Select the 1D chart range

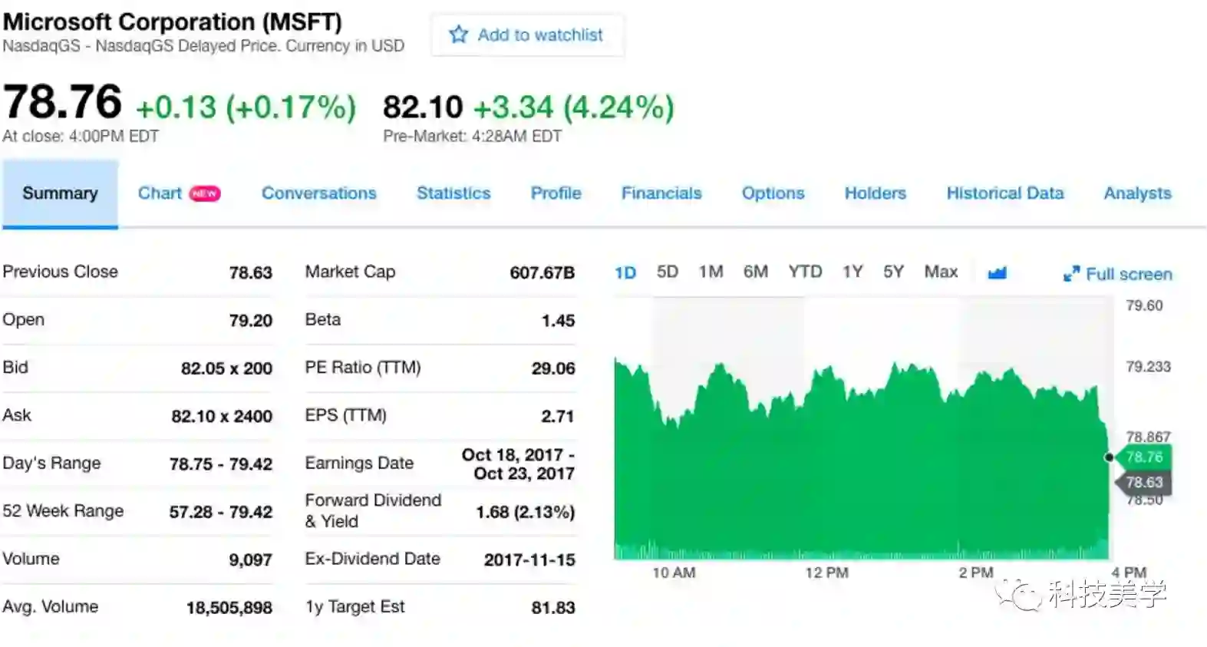coord(625,272)
